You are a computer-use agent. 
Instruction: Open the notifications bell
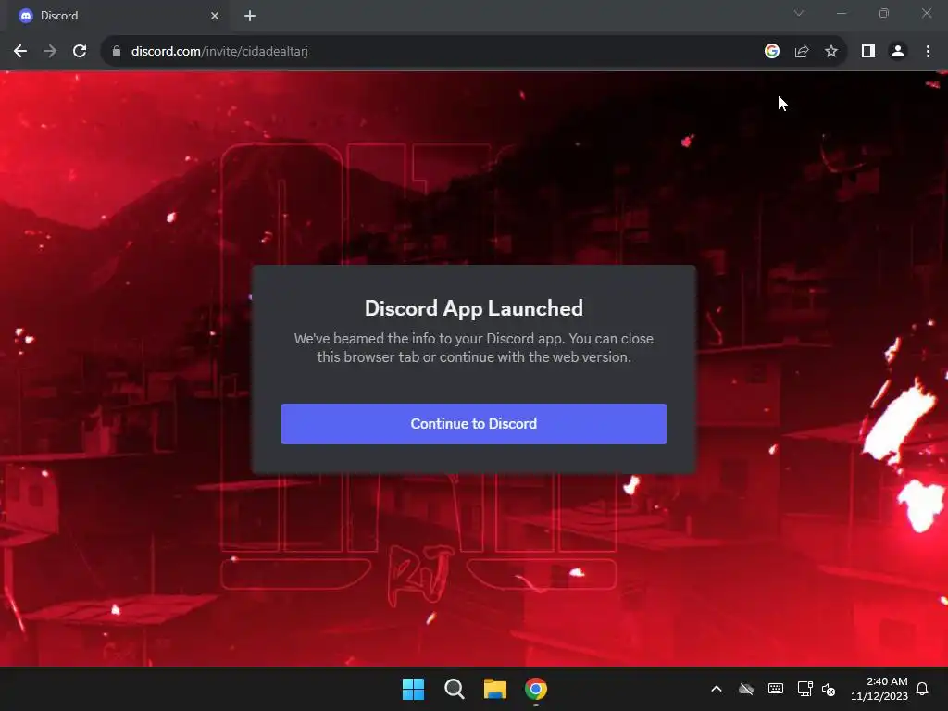coord(923,689)
